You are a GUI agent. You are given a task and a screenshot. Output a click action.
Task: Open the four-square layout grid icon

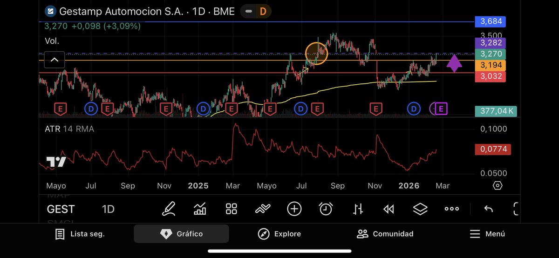point(232,209)
